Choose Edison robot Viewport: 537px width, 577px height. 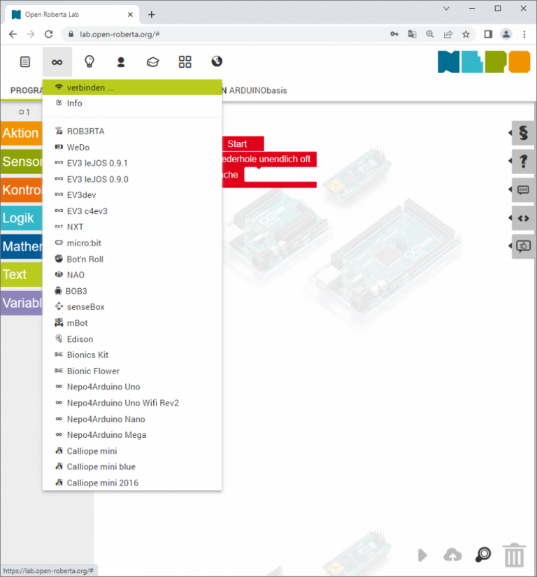point(132,339)
